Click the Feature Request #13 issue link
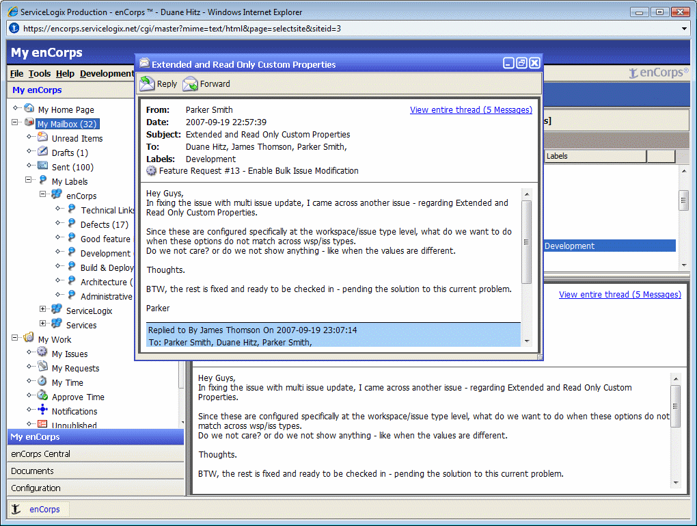This screenshot has height=526, width=697. pos(258,171)
